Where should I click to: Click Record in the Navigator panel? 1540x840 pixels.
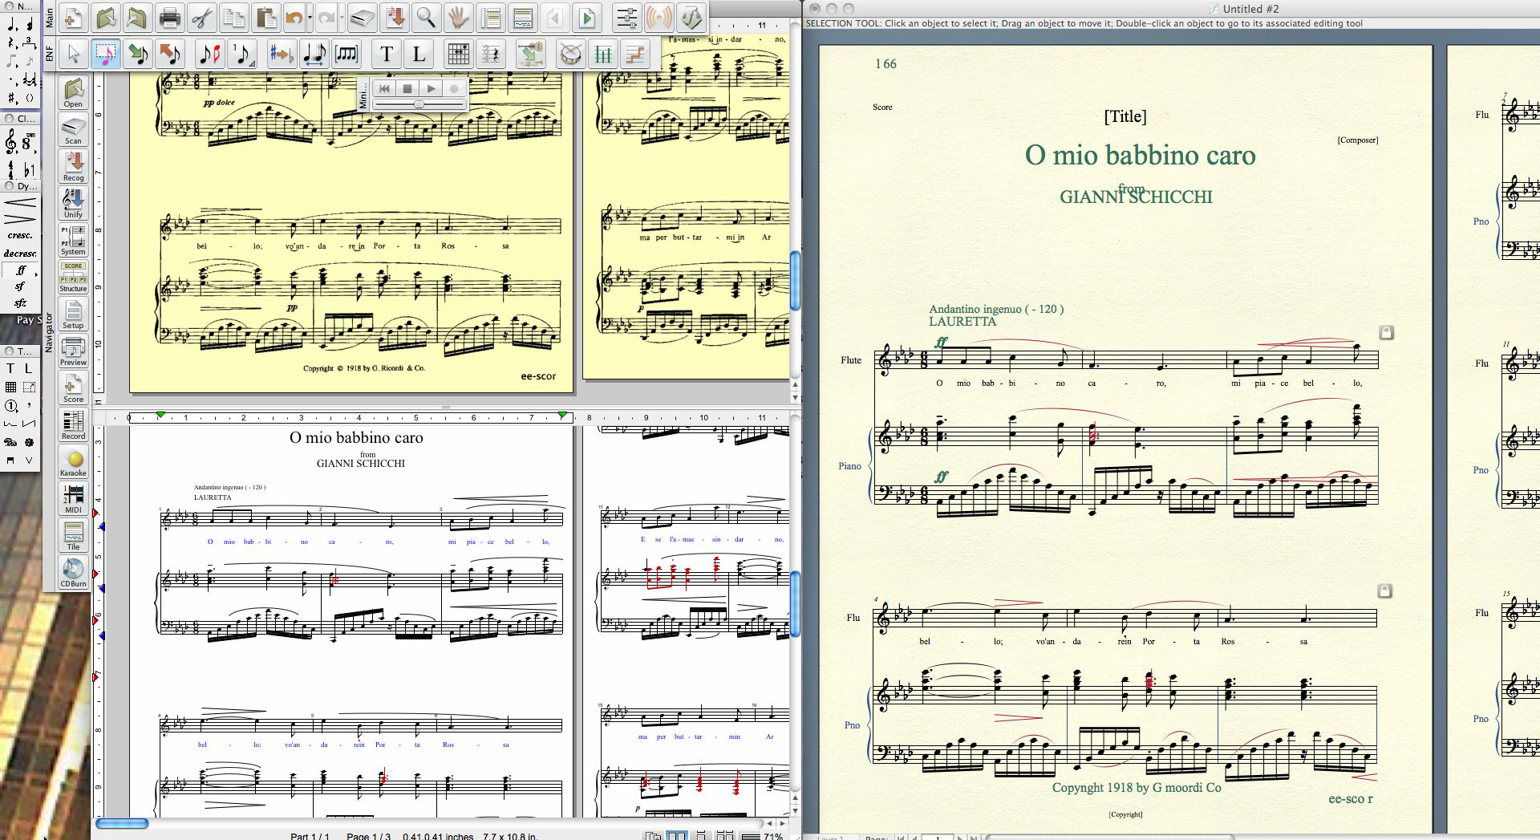(73, 425)
